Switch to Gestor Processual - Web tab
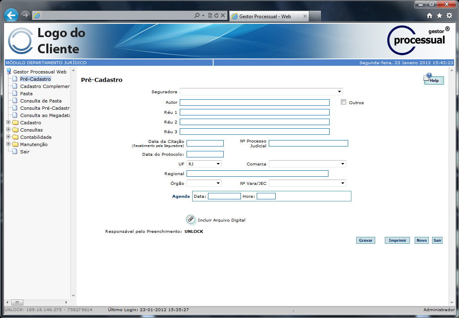459x318 pixels. tap(265, 16)
